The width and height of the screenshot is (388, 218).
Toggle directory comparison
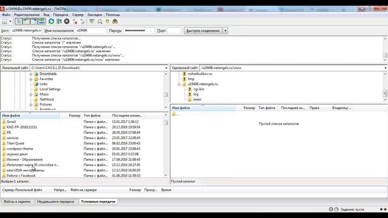click(x=99, y=22)
